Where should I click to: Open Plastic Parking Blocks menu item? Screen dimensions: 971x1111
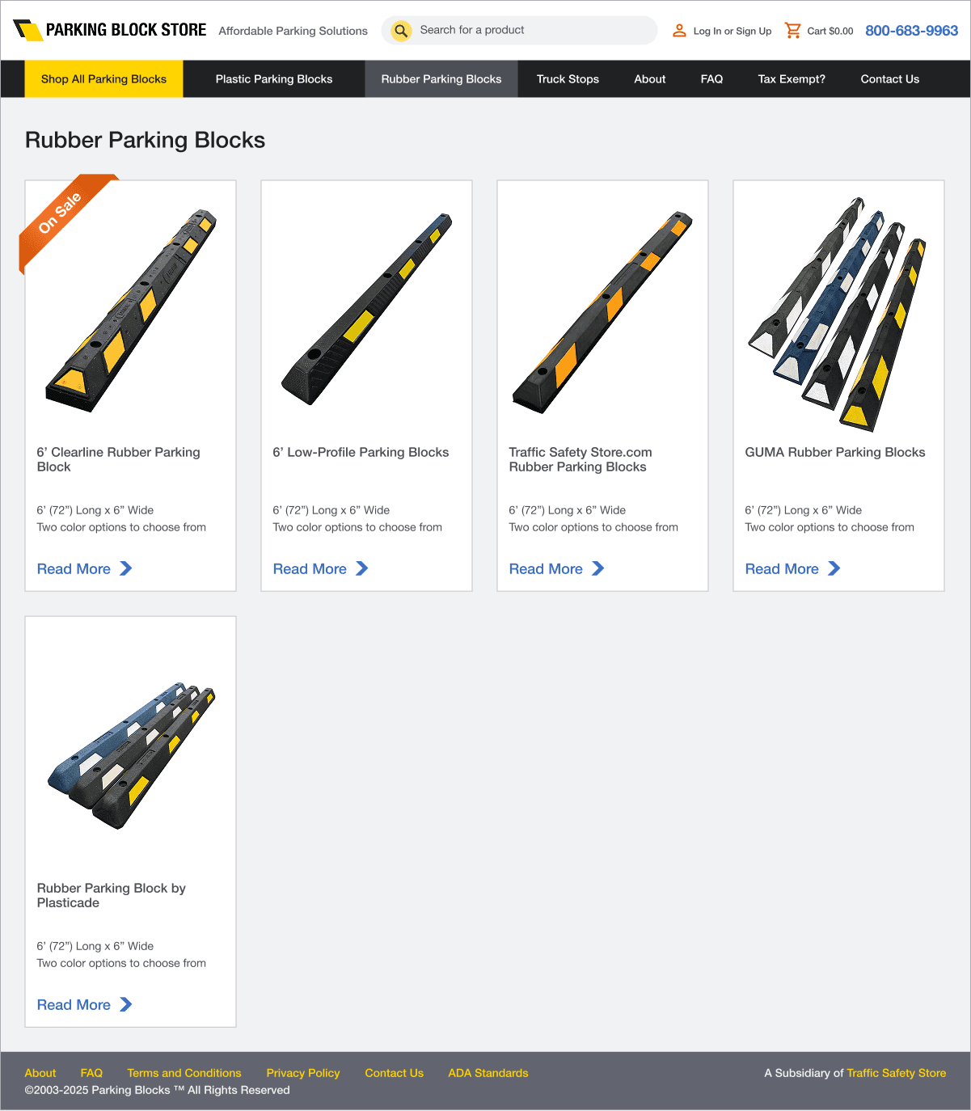click(x=274, y=79)
